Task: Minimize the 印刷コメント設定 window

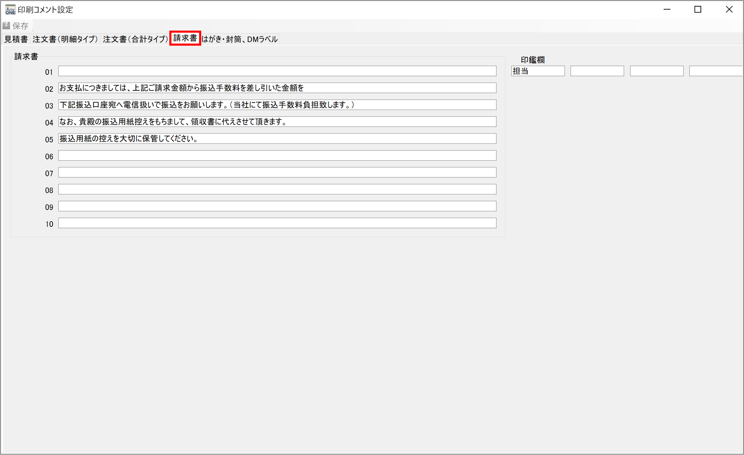Action: (667, 10)
